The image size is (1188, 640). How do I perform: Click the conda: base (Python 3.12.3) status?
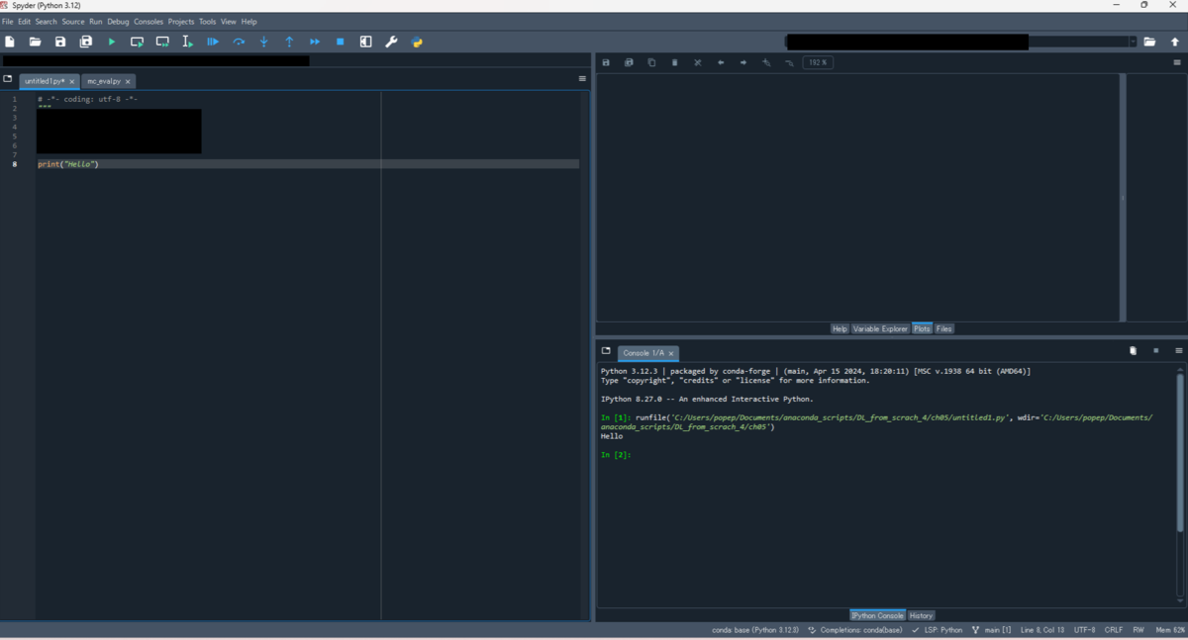point(757,630)
